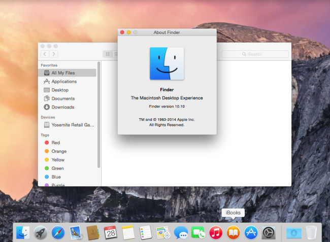Open Safari from the Dock
330x242 pixels.
click(58, 232)
